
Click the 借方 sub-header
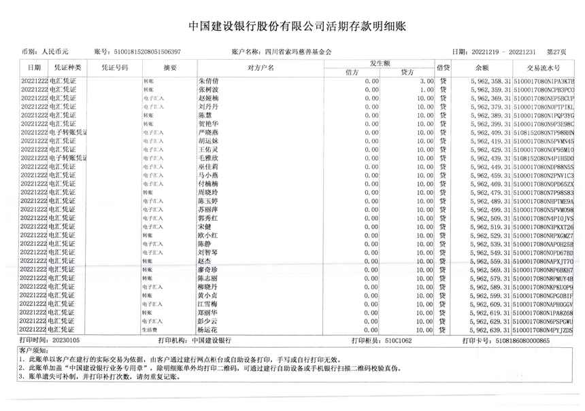(352, 72)
